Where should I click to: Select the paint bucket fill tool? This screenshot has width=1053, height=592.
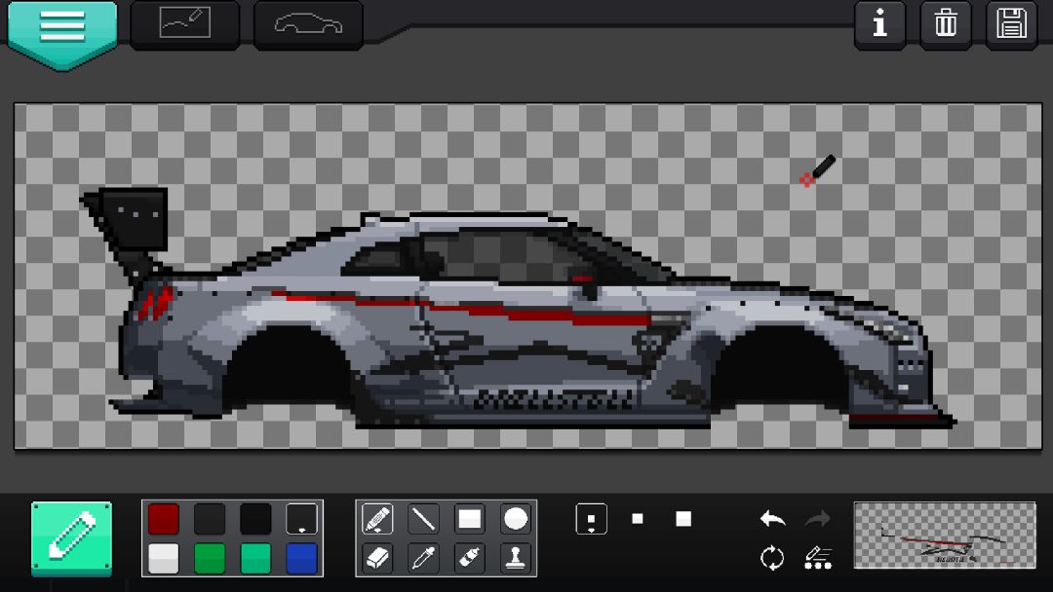469,558
